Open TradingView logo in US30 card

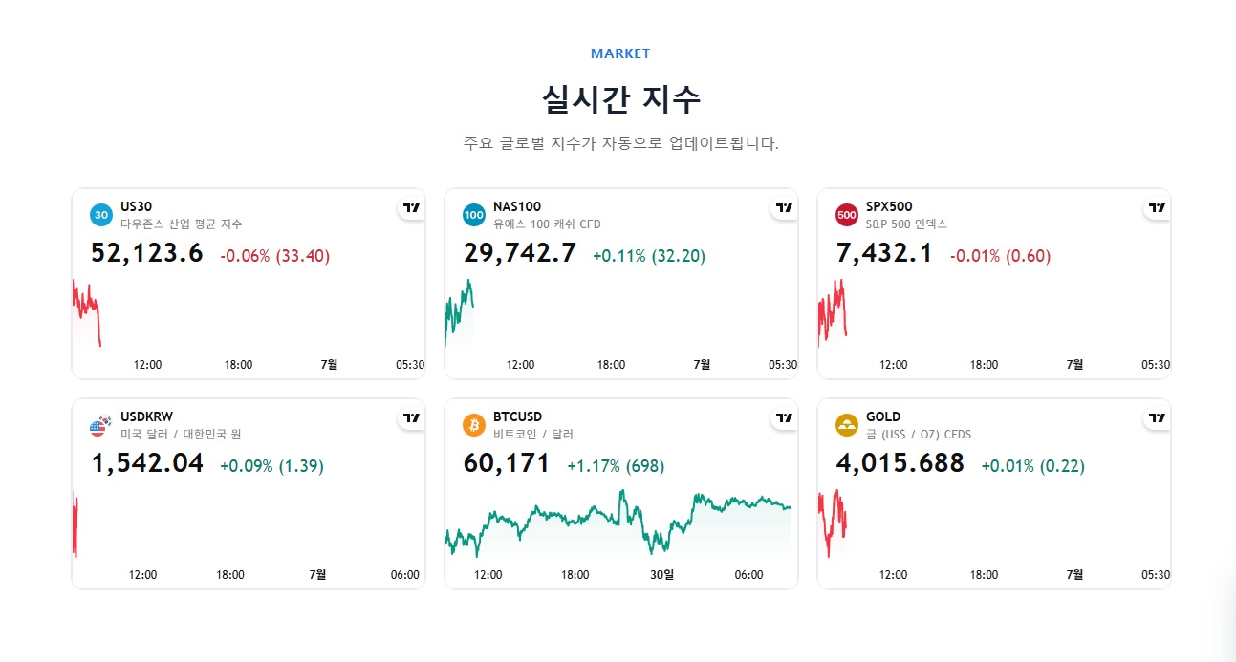(411, 207)
